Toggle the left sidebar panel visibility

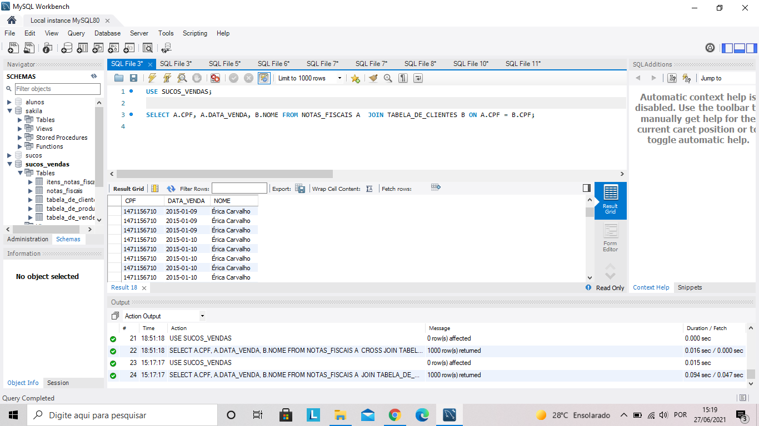pos(727,48)
